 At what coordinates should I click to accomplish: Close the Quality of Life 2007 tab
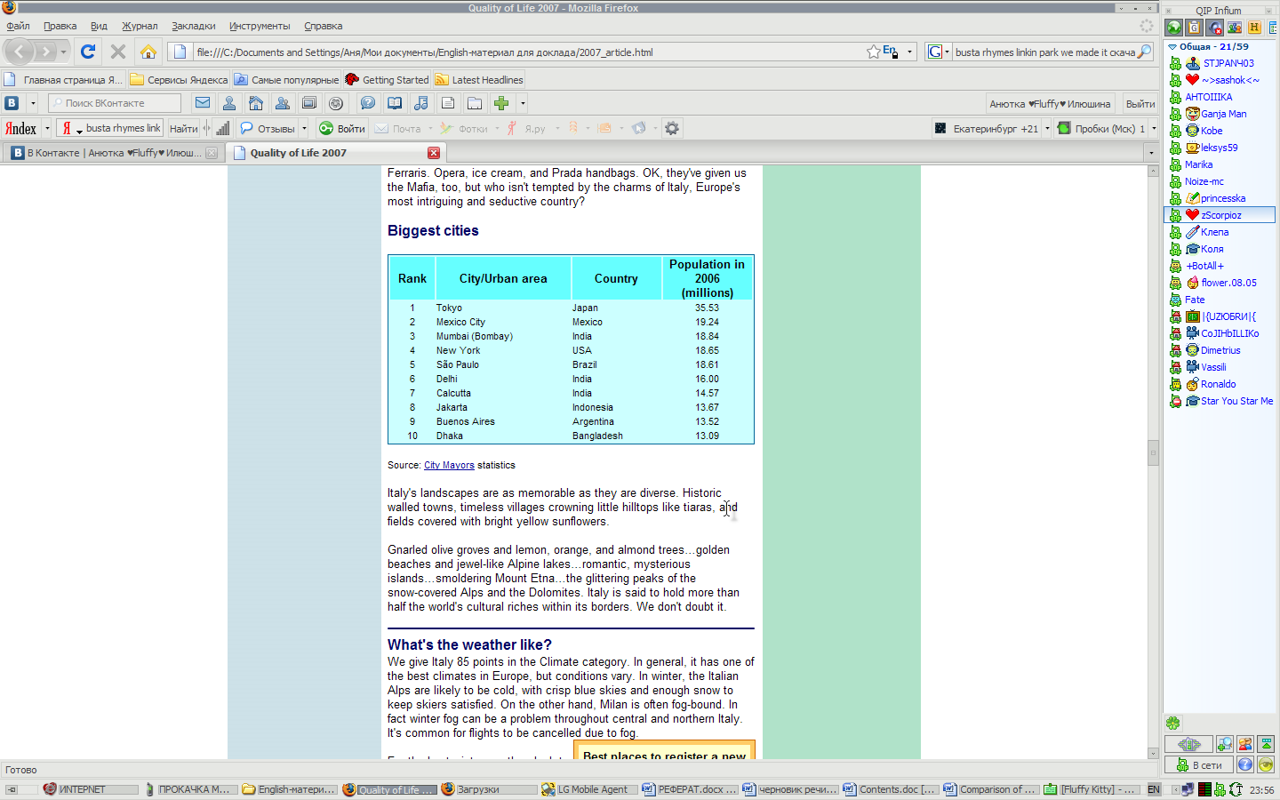[x=434, y=153]
